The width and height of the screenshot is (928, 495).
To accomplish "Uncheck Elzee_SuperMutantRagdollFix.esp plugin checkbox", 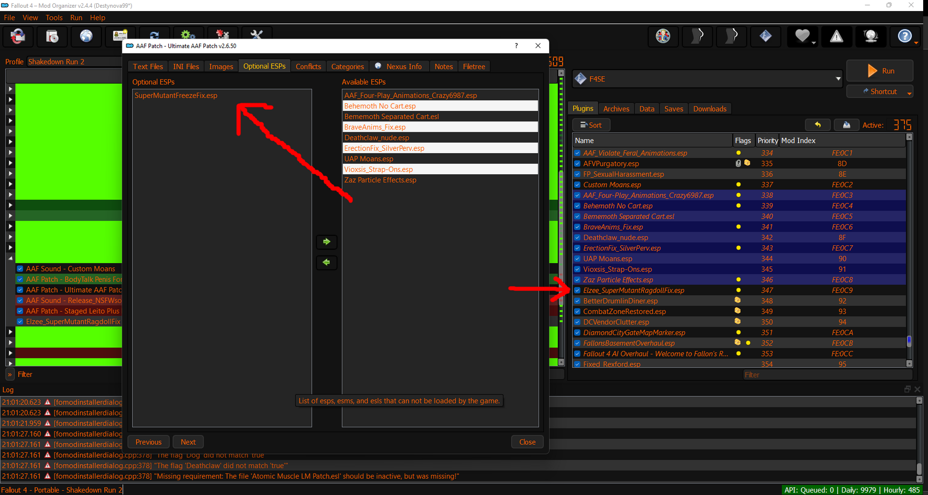I will pyautogui.click(x=577, y=290).
